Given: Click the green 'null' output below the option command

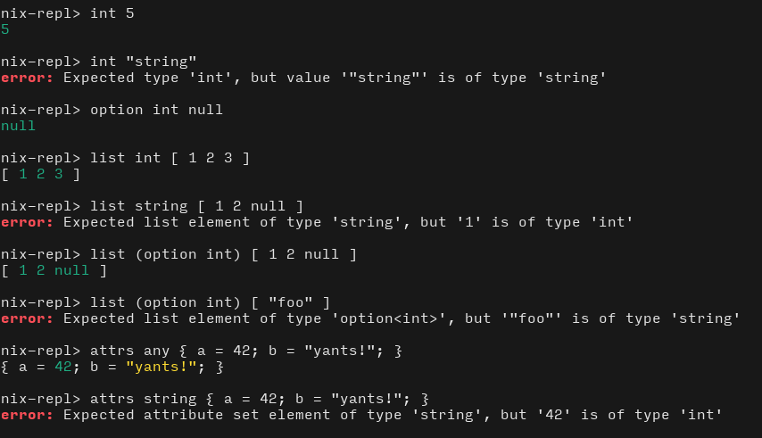Looking at the screenshot, I should click(19, 126).
